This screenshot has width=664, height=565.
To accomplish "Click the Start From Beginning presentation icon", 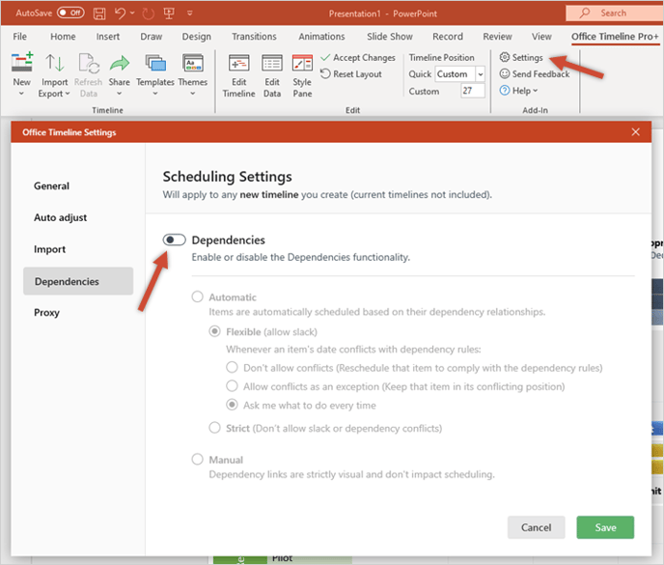I will click(x=169, y=14).
